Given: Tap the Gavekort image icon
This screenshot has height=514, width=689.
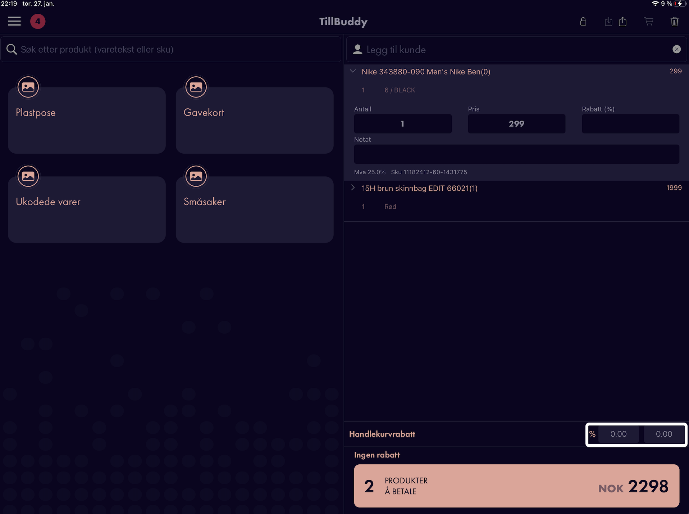Looking at the screenshot, I should tap(196, 87).
